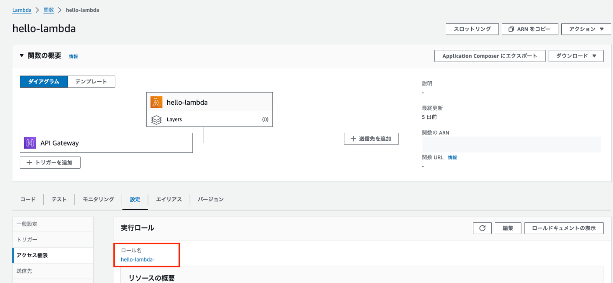Click the トリガーを追加 button
The width and height of the screenshot is (613, 283).
pos(50,162)
